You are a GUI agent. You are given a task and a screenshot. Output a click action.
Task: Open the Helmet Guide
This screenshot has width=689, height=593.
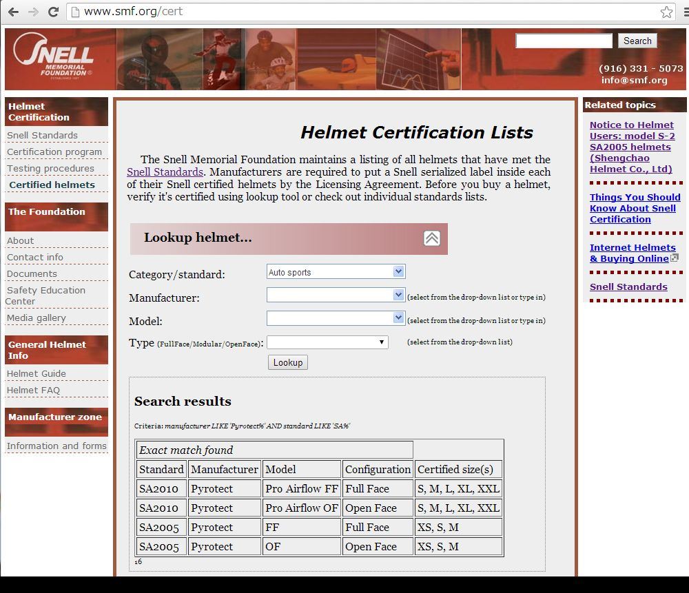[x=36, y=374]
